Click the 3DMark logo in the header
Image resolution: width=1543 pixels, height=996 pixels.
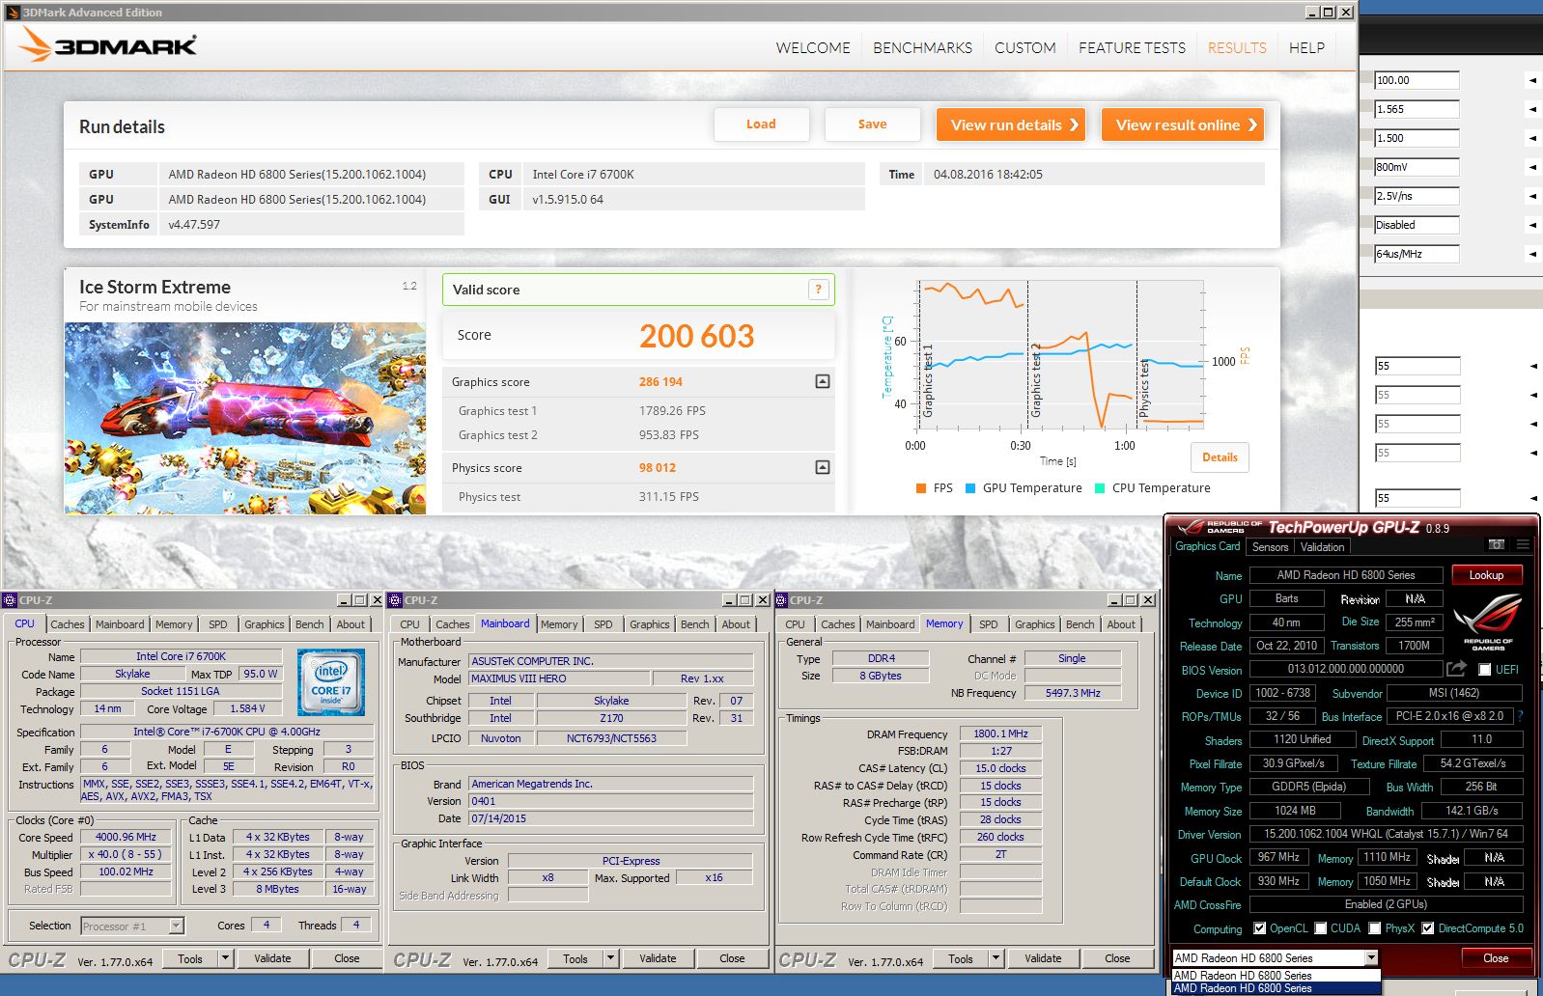tap(108, 44)
